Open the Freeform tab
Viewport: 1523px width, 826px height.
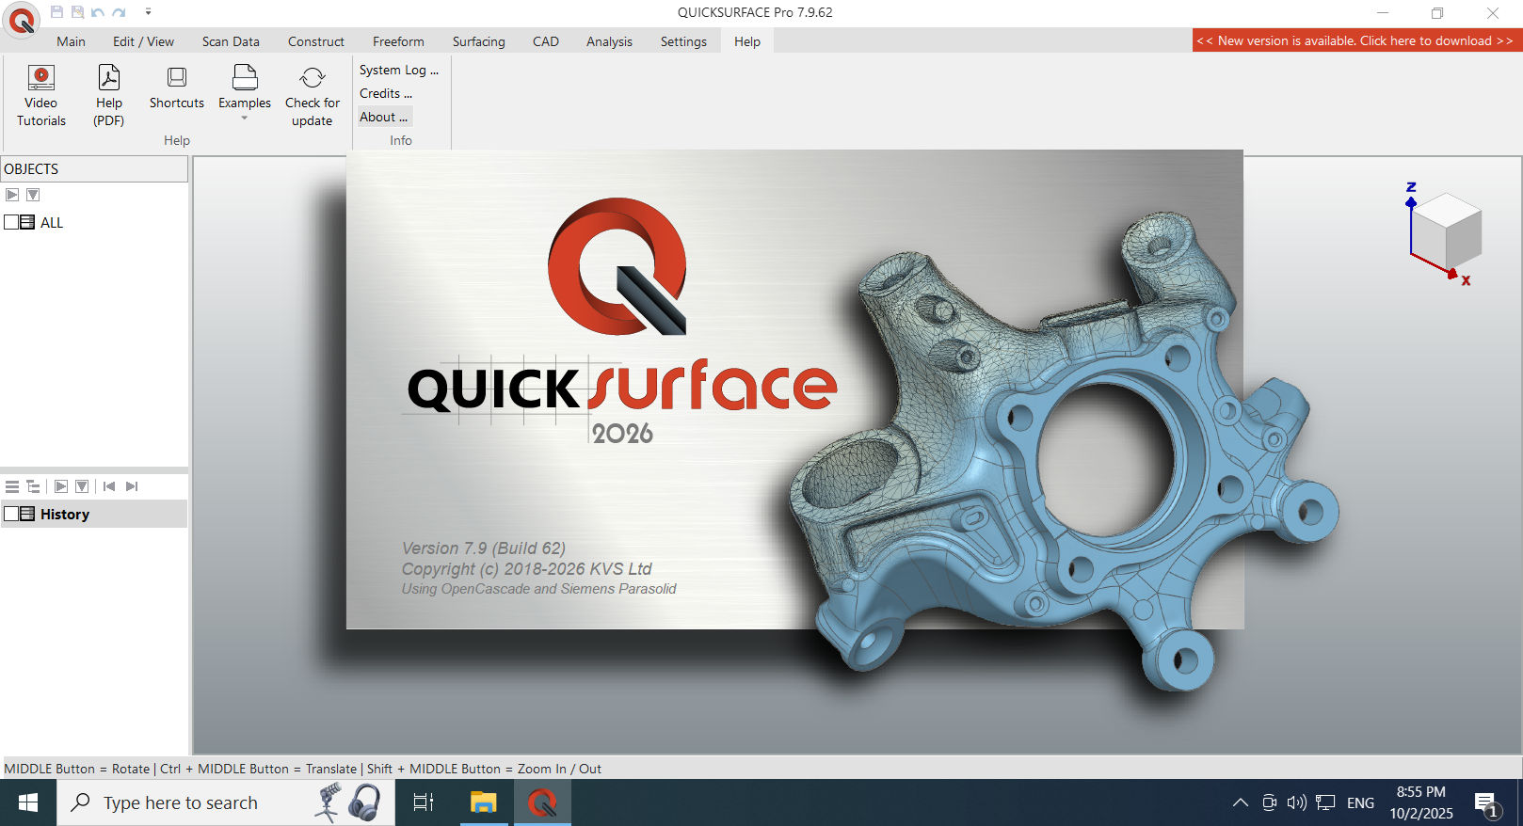[398, 41]
